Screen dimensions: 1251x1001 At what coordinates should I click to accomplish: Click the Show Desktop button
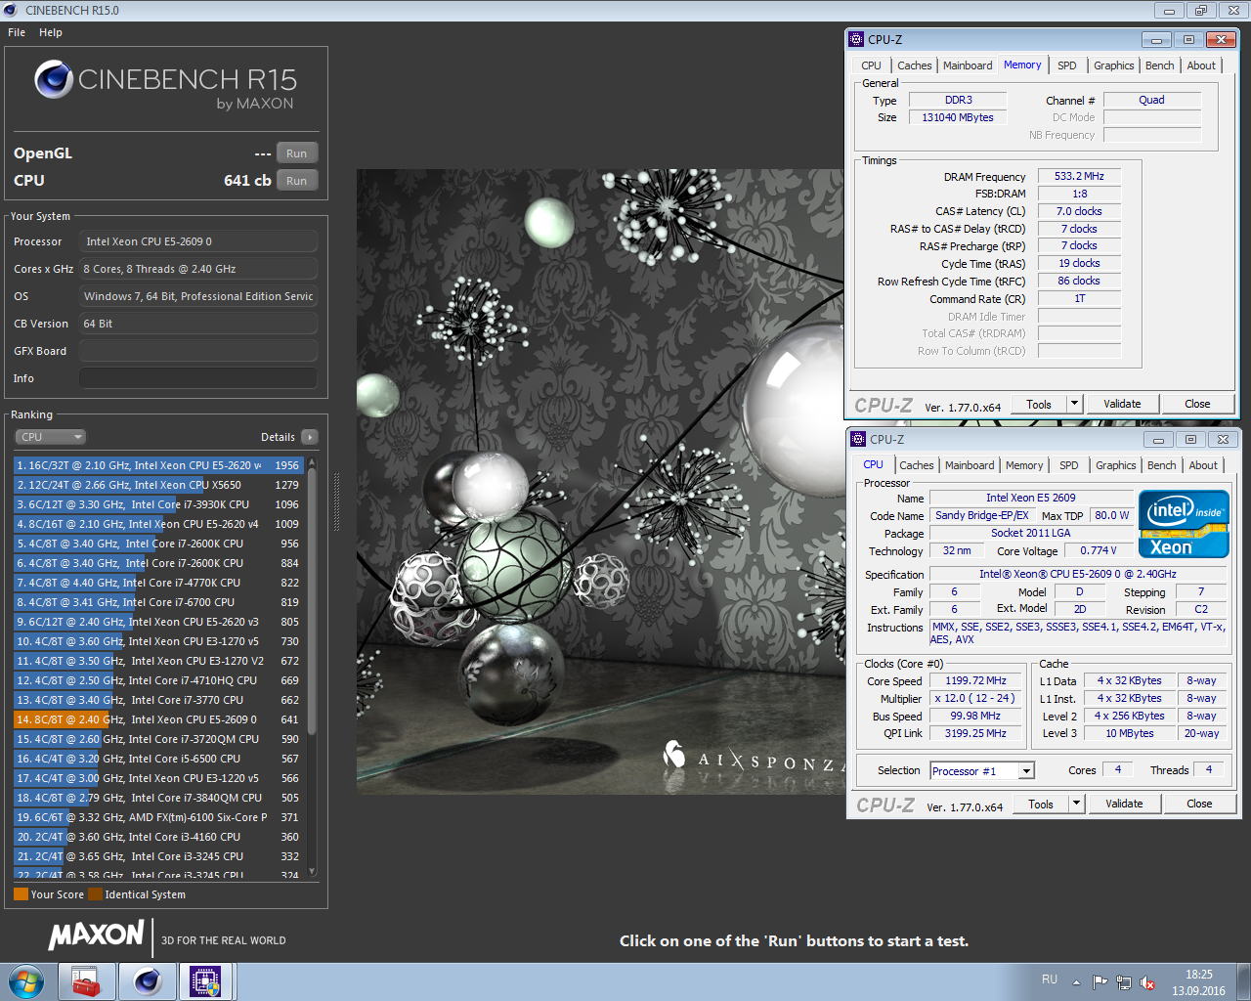[1244, 981]
